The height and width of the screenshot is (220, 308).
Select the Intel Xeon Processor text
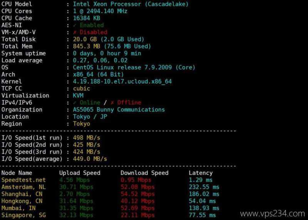(x=107, y=4)
